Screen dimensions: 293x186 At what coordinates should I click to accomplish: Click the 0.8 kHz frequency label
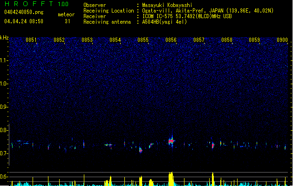(4, 130)
